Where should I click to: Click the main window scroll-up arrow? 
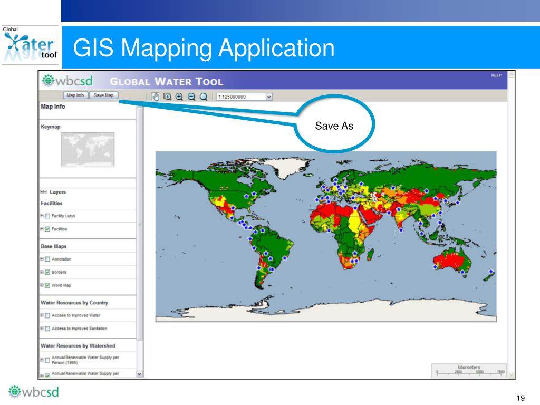click(x=512, y=74)
